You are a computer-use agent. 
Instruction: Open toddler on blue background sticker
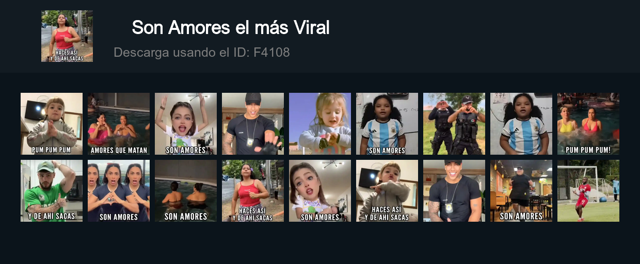(x=320, y=124)
